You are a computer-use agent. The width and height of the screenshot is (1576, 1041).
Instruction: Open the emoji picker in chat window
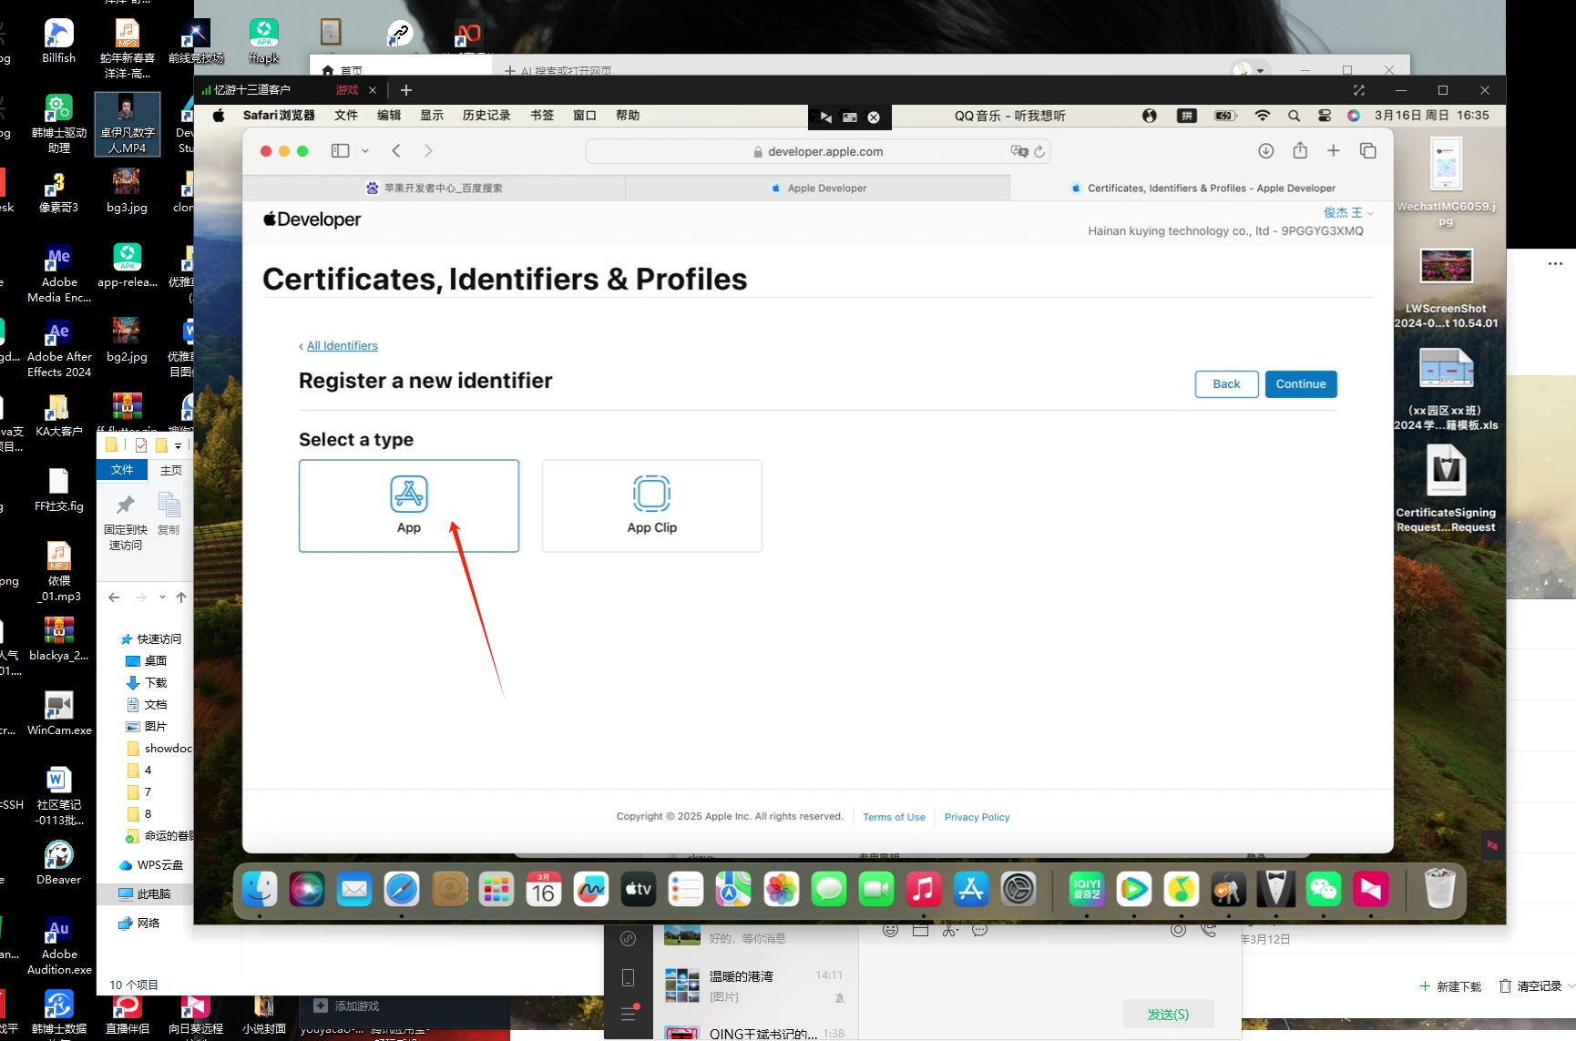[890, 930]
